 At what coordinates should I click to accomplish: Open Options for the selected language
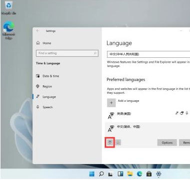167,143
